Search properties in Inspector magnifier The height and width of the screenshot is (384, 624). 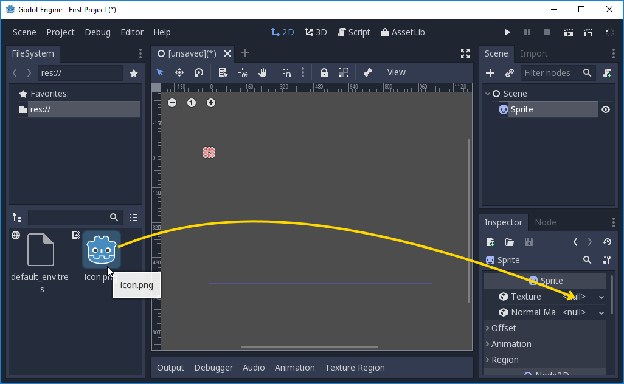tap(587, 260)
